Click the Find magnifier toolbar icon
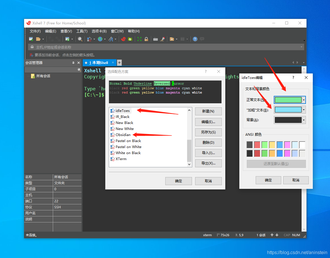The height and width of the screenshot is (258, 330). (80, 39)
